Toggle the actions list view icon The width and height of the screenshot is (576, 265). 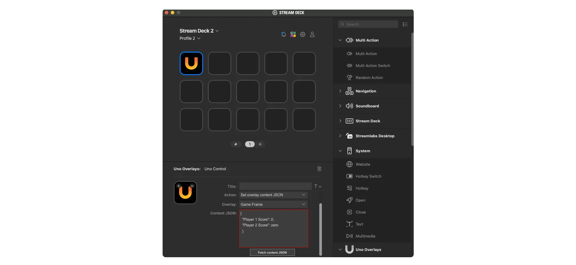405,24
